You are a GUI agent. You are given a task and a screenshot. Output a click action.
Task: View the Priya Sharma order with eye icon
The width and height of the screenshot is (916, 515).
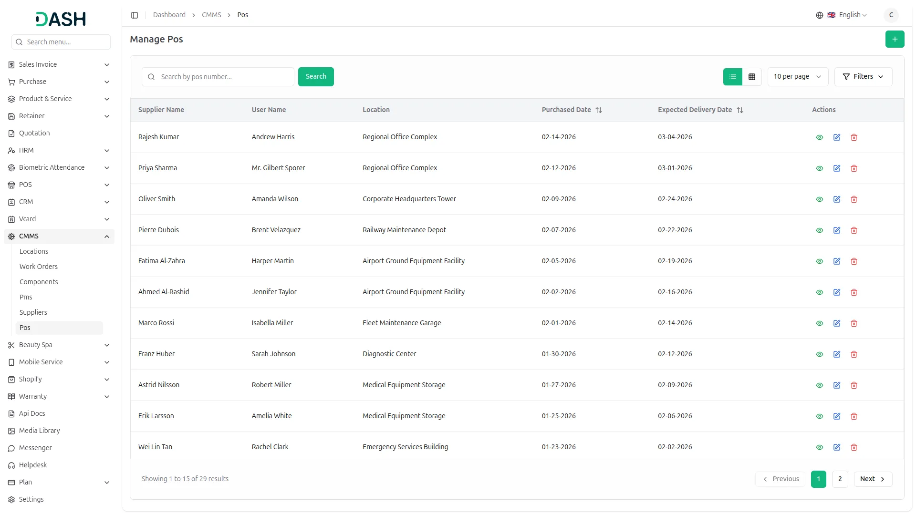click(x=820, y=168)
